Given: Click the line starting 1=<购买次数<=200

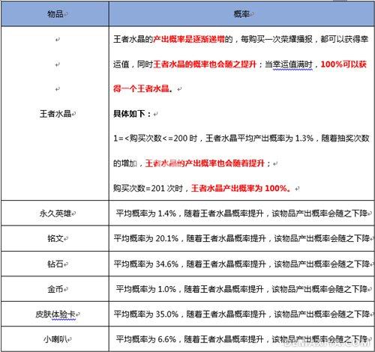Looking at the screenshot, I should pos(241,138).
